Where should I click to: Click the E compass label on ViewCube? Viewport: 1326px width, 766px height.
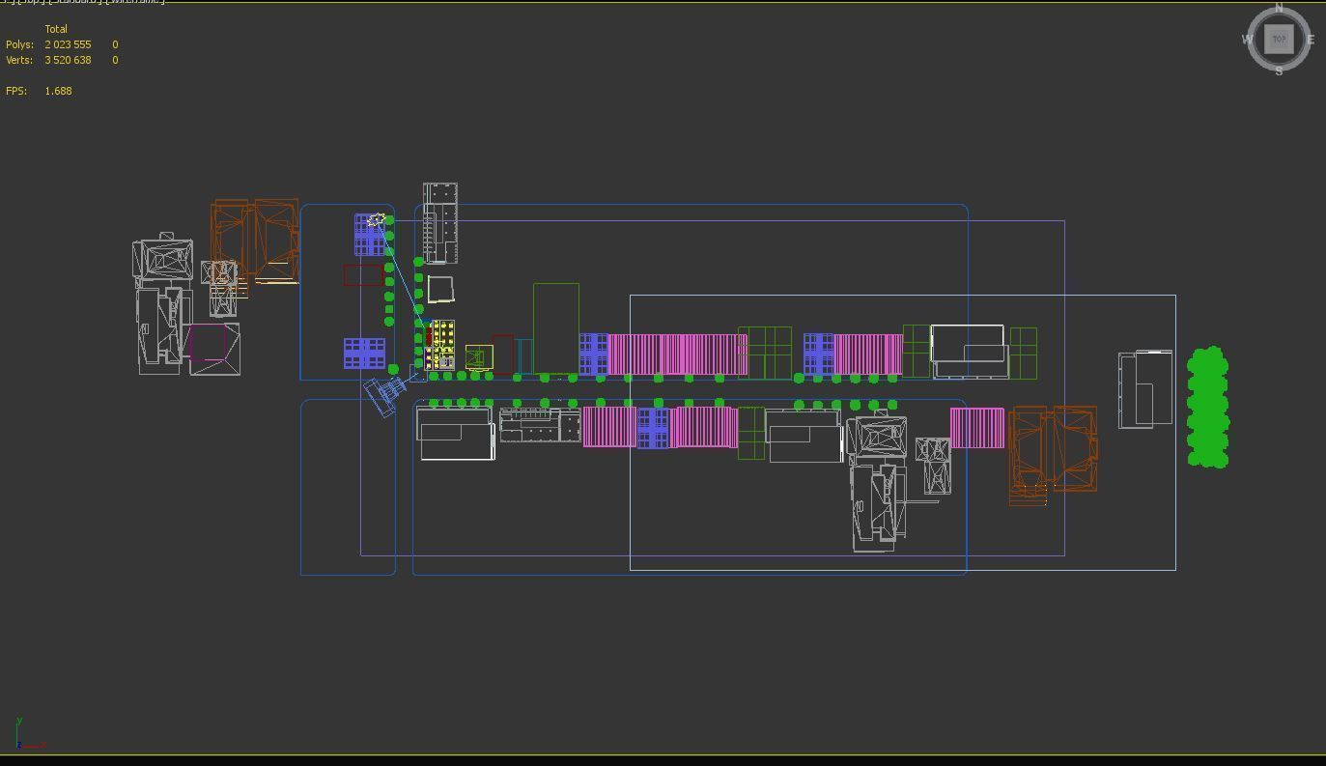[x=1311, y=40]
